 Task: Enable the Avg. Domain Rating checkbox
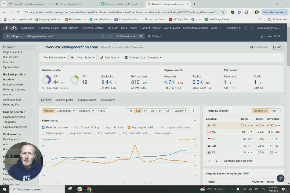point(72,128)
